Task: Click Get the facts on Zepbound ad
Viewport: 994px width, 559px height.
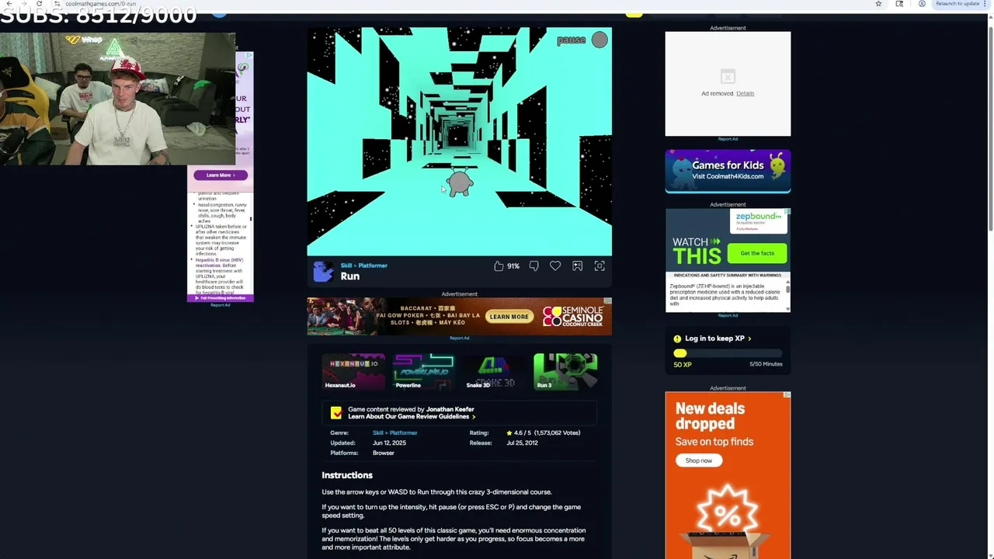Action: click(x=757, y=253)
